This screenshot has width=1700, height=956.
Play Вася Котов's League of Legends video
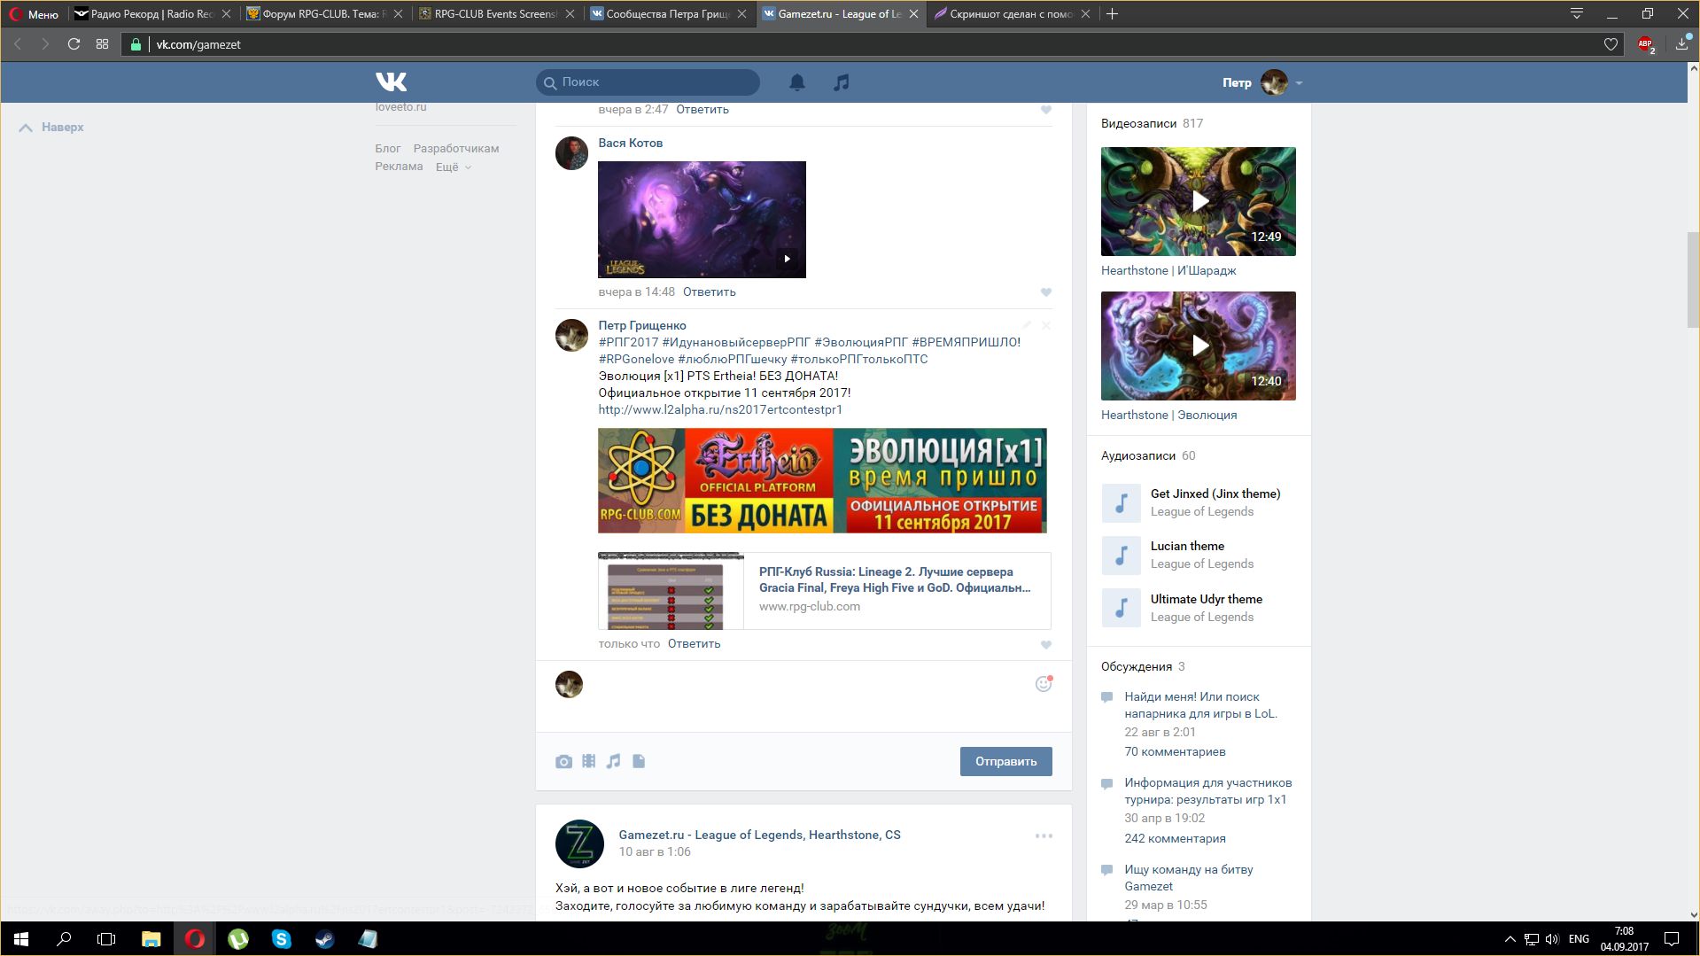(702, 219)
